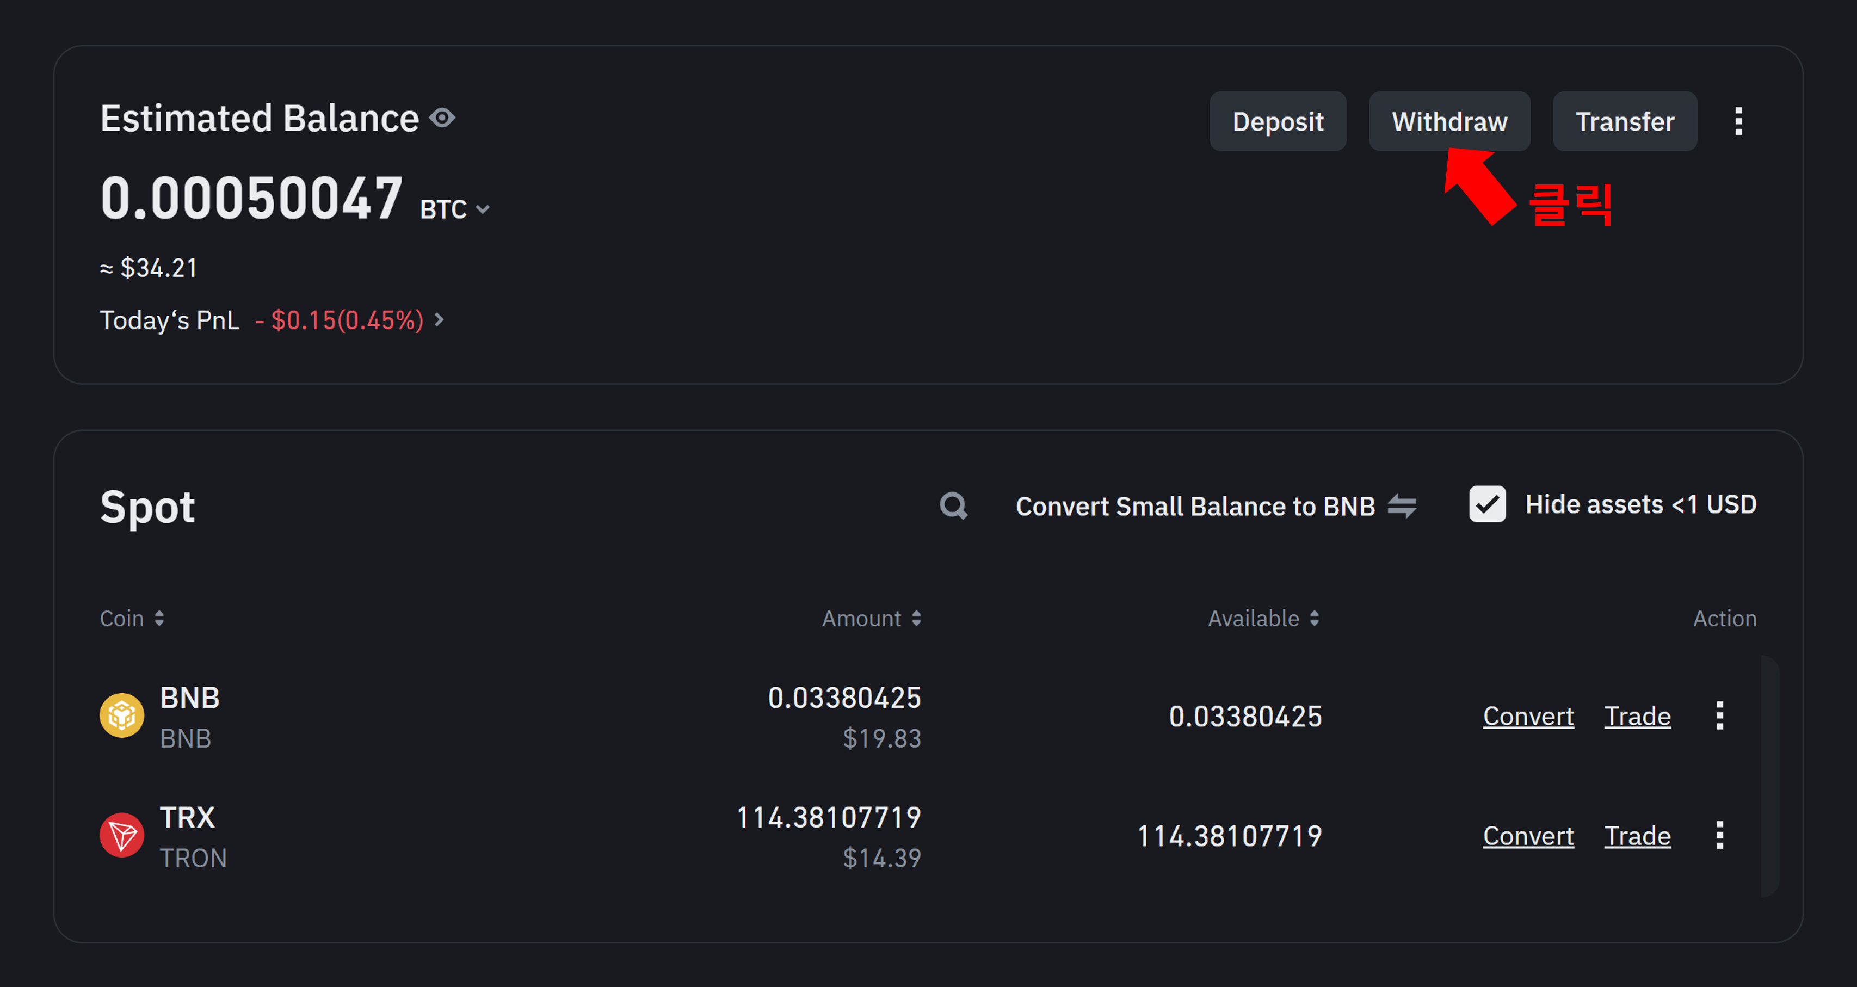Click the BNB coin logo
The image size is (1857, 987).
122,715
